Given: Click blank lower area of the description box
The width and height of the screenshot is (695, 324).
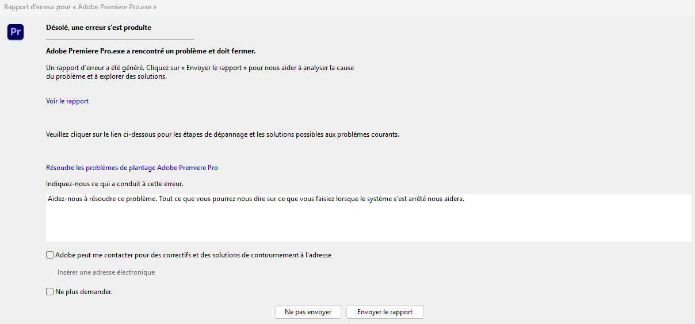Looking at the screenshot, I should pos(368,227).
